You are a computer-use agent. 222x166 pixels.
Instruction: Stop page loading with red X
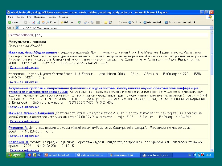tap(33, 22)
